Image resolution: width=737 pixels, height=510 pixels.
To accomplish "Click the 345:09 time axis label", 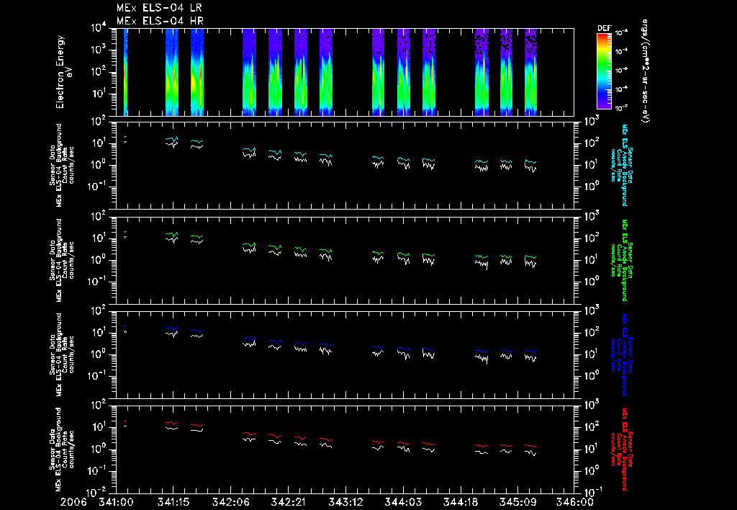I will pos(517,502).
